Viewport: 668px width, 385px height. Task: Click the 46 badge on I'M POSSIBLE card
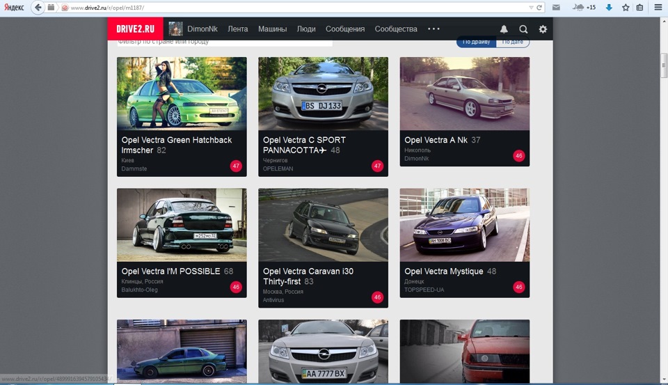point(236,287)
